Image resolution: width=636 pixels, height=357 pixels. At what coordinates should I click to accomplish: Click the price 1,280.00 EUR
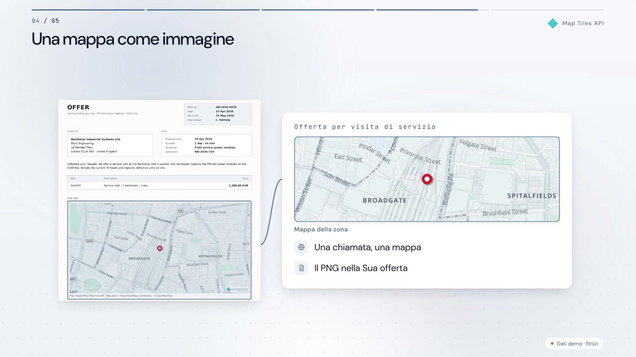(x=238, y=185)
